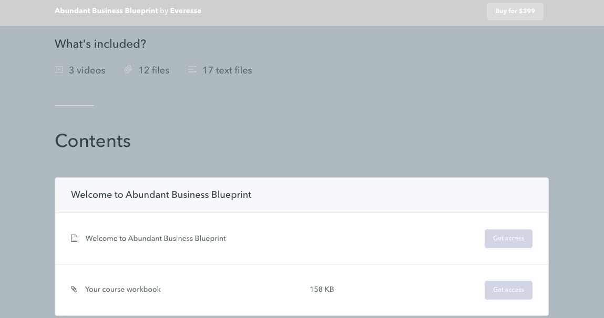Click the paperclip icon beside 'Your course workbook'
The image size is (604, 318).
[x=74, y=289]
